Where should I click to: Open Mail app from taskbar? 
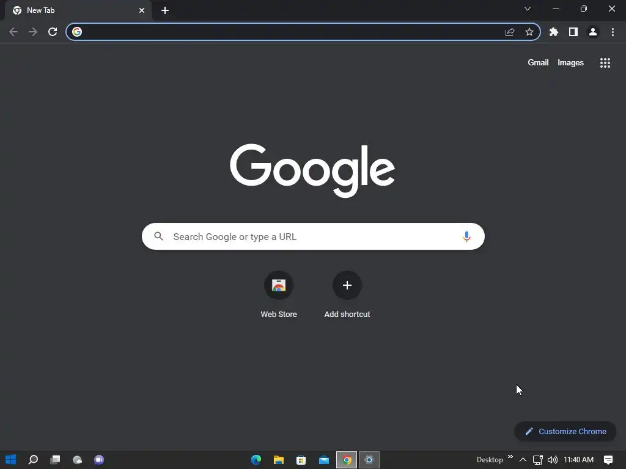pyautogui.click(x=324, y=460)
